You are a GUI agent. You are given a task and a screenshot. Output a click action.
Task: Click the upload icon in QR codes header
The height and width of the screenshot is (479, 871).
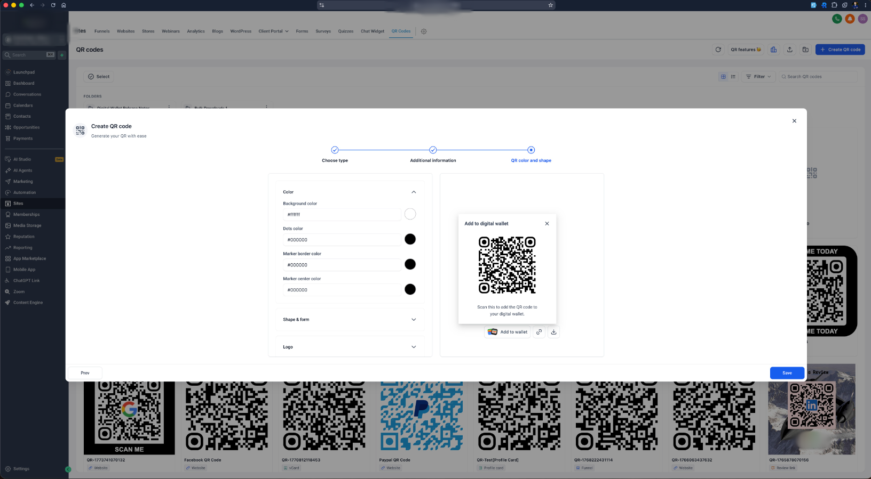790,50
